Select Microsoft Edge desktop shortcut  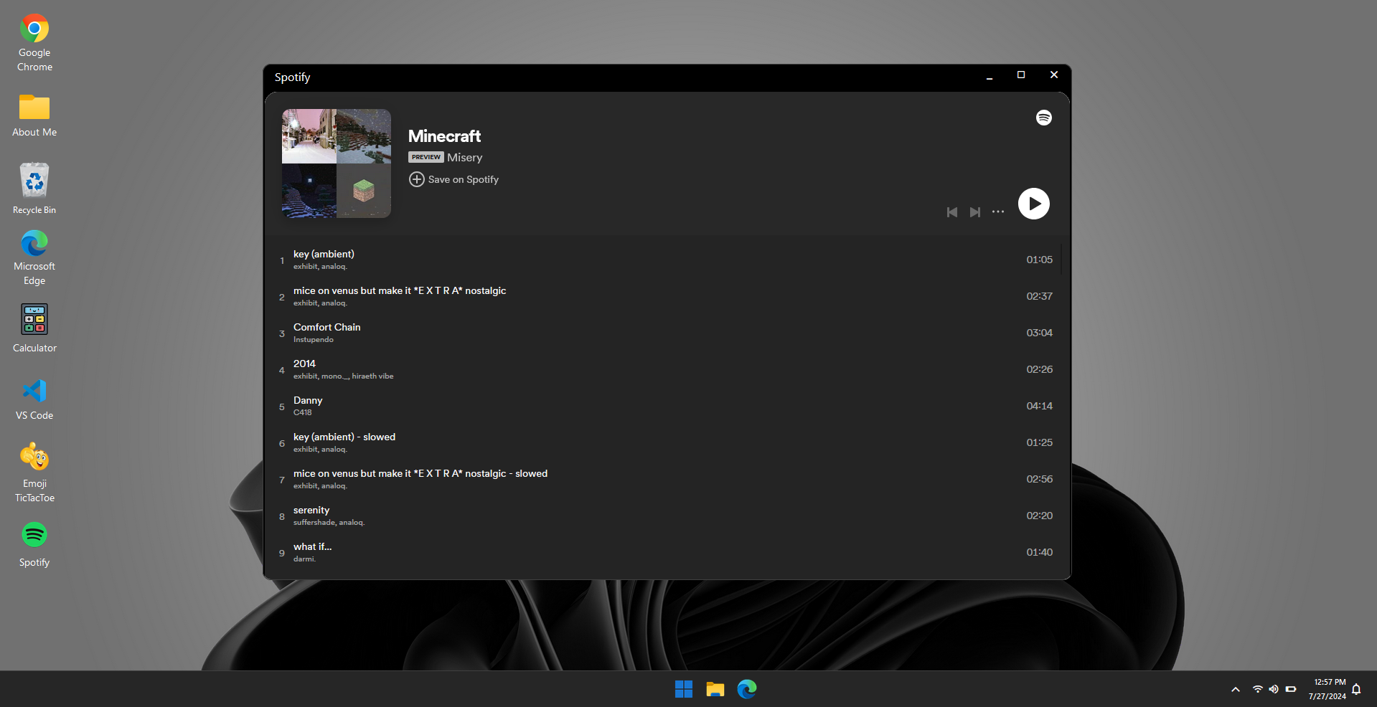pyautogui.click(x=34, y=258)
